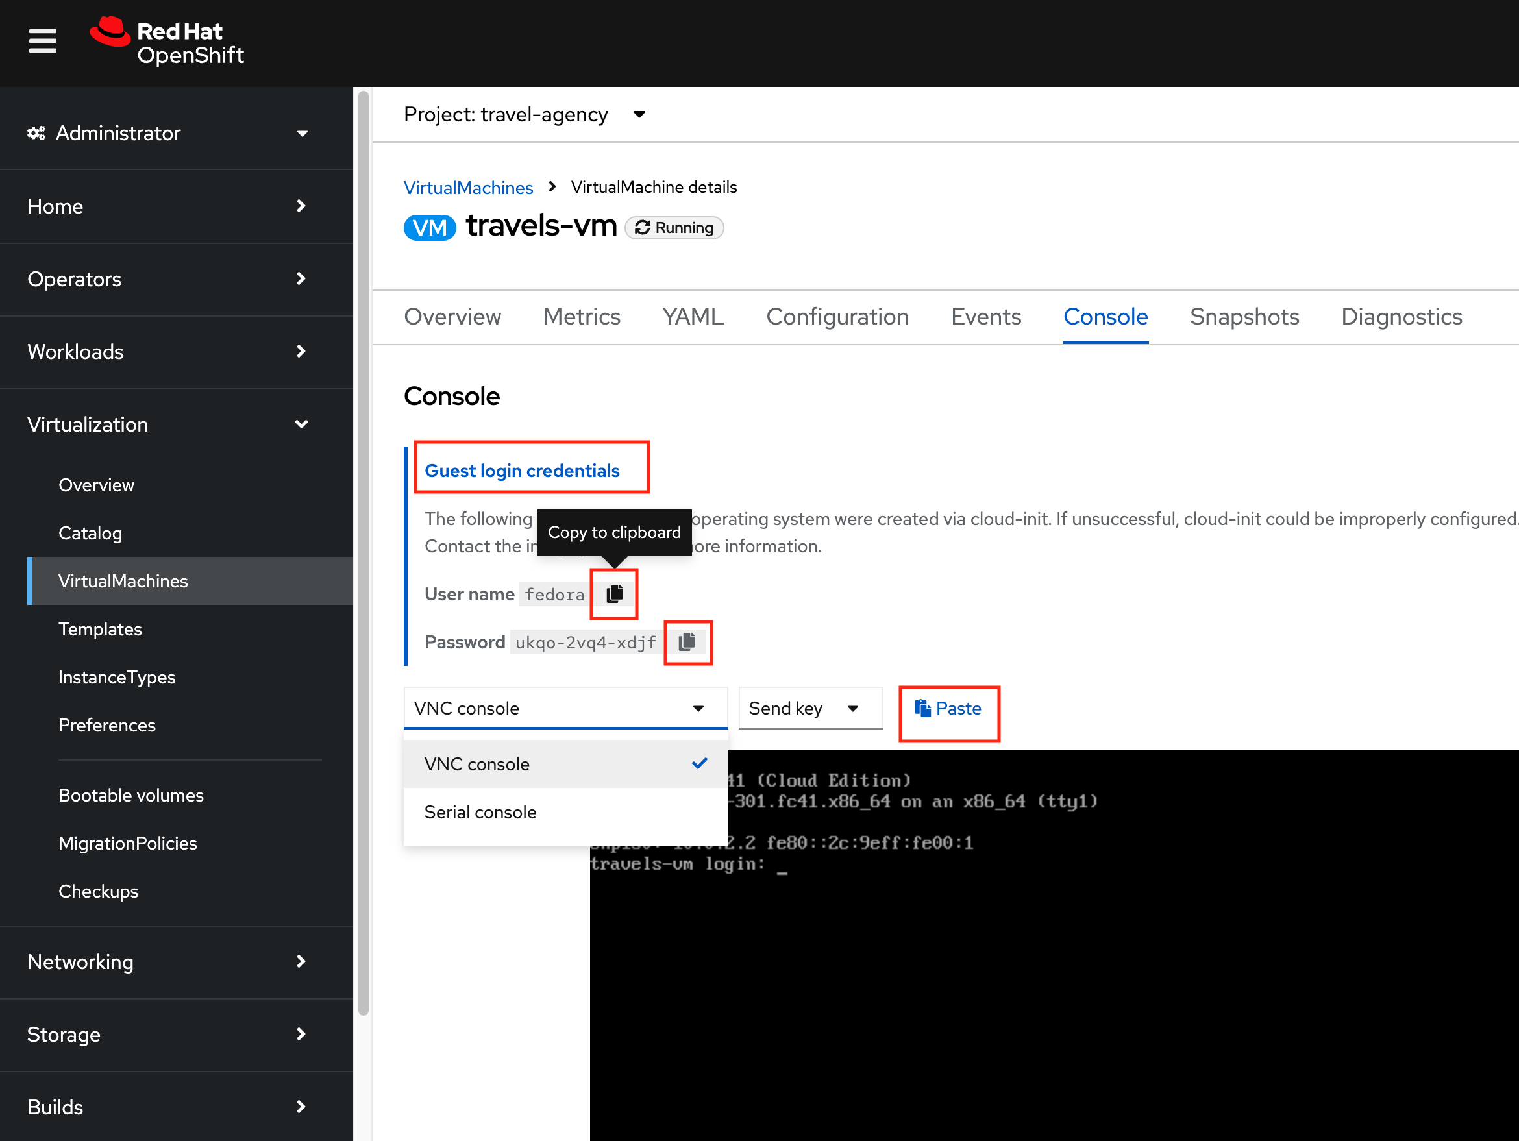Toggle the Guest login credentials section
The height and width of the screenshot is (1141, 1519).
click(x=522, y=471)
